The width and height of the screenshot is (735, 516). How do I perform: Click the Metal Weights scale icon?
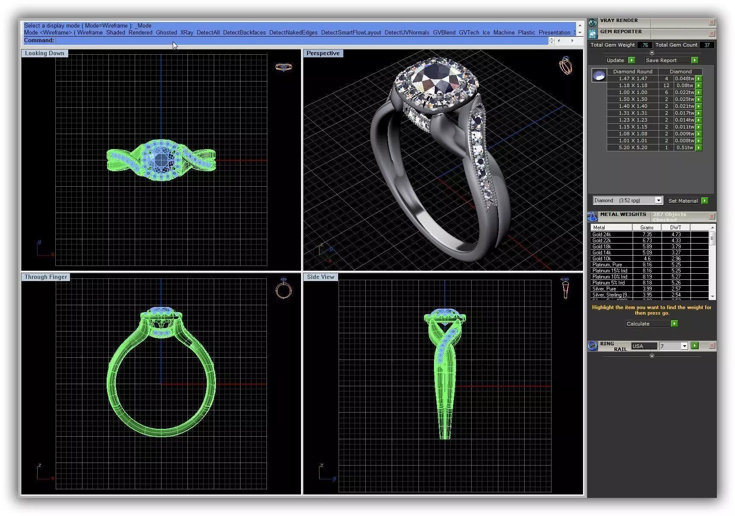[x=592, y=216]
